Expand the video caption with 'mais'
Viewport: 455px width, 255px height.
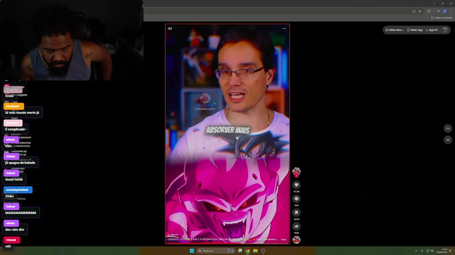[x=283, y=239]
